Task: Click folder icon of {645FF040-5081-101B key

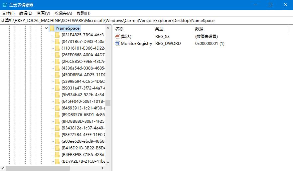Action: point(57,101)
